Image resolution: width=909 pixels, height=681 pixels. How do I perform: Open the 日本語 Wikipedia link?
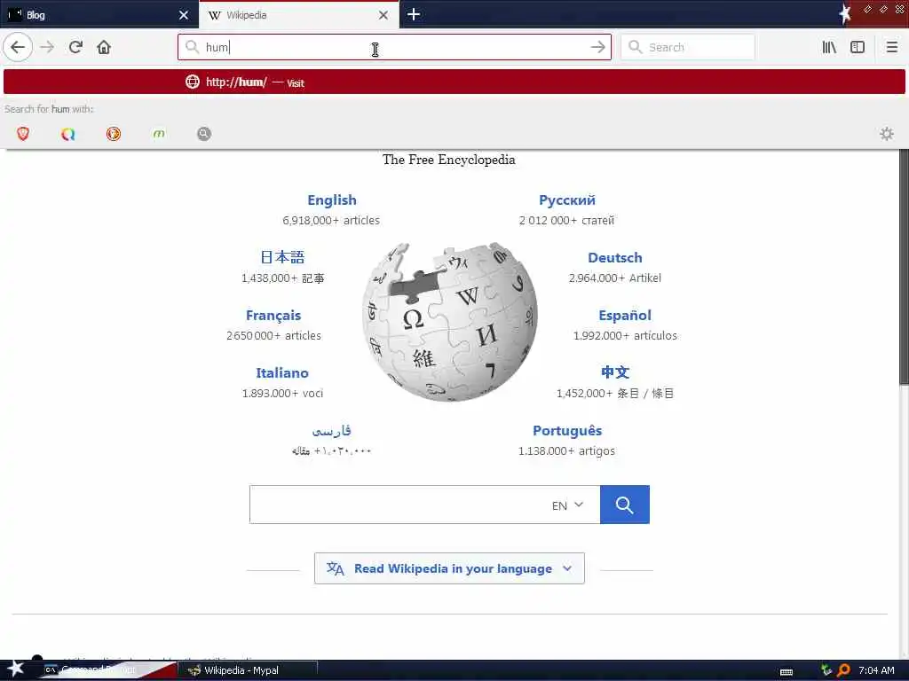(282, 257)
